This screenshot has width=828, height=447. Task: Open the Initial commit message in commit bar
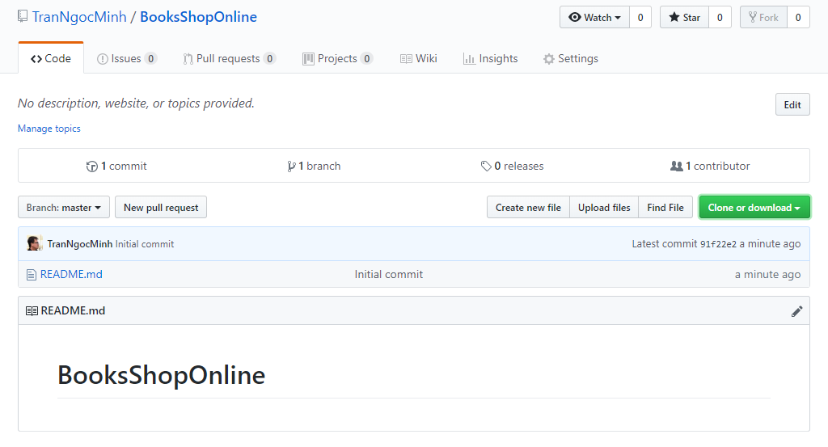click(x=145, y=244)
